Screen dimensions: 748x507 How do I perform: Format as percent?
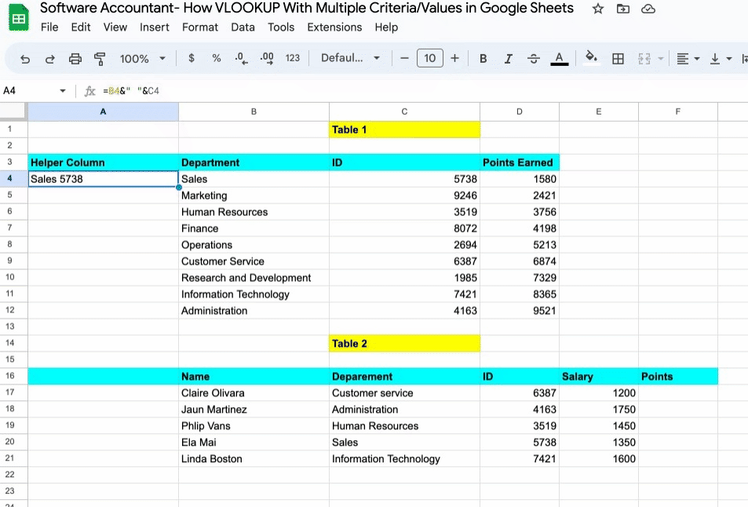tap(217, 58)
